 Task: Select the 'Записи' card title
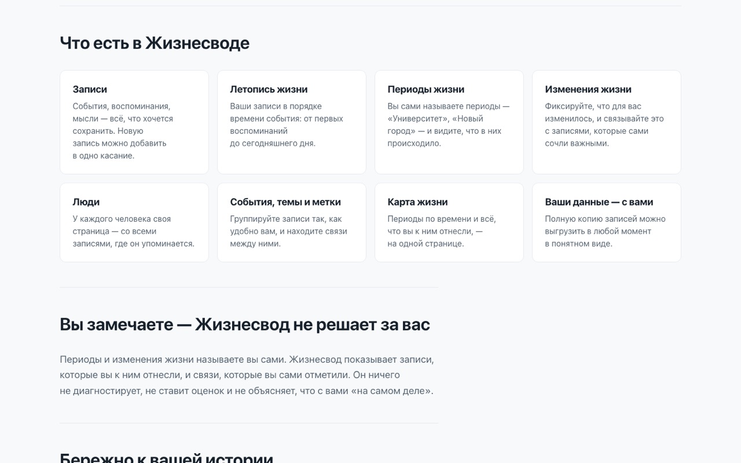(90, 89)
